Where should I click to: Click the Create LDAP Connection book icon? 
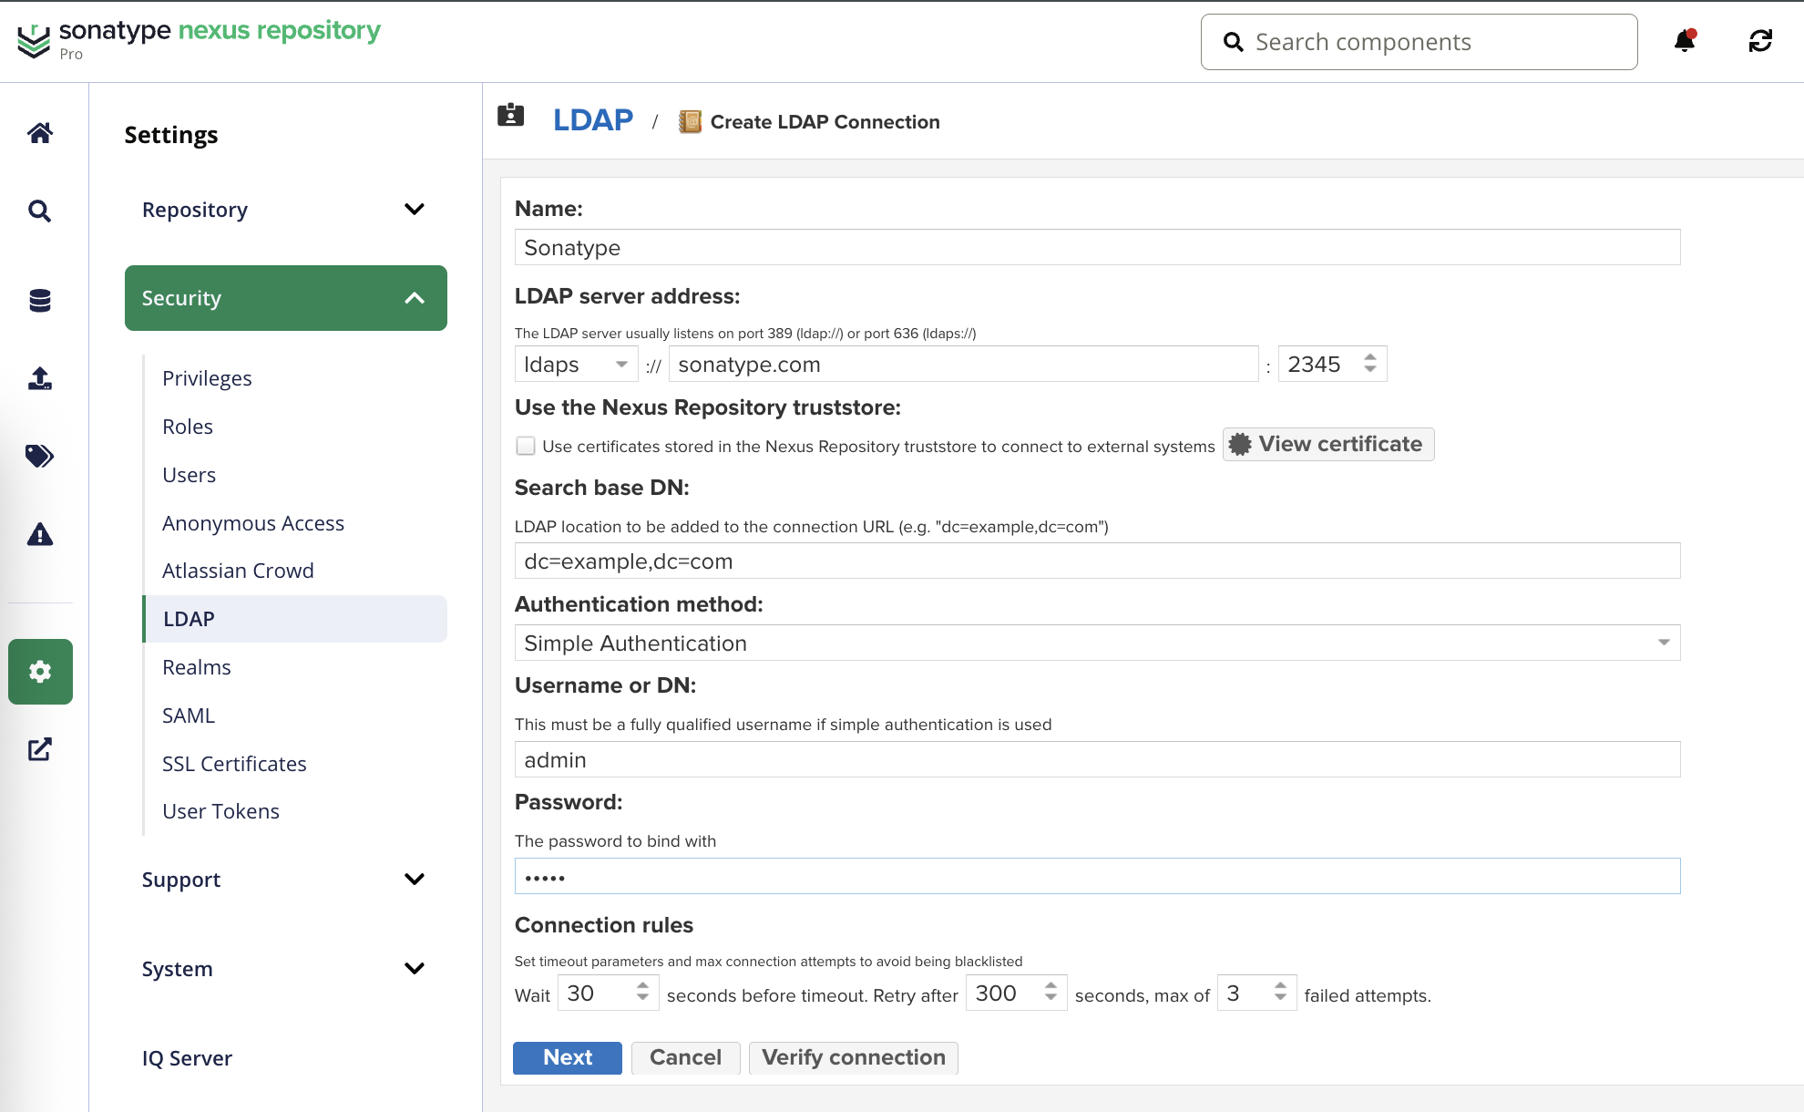pyautogui.click(x=690, y=122)
